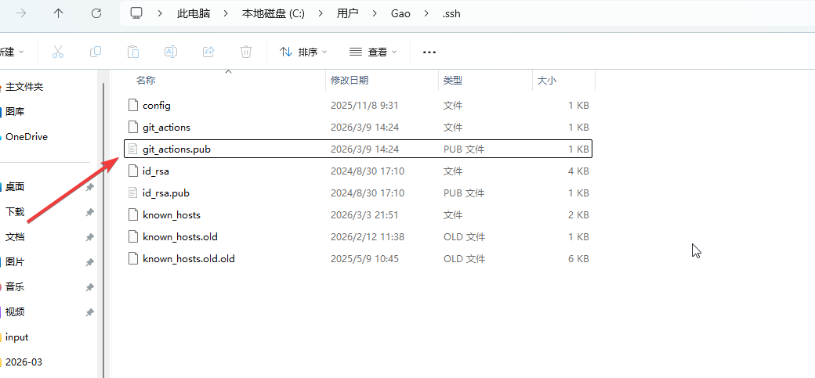
Task: Toggle pin icon next to 桌面
Action: [89, 187]
